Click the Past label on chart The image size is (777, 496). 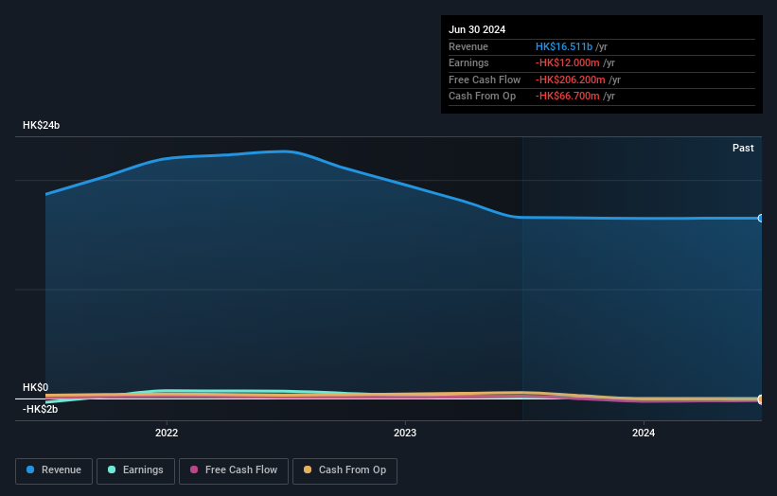click(x=743, y=149)
